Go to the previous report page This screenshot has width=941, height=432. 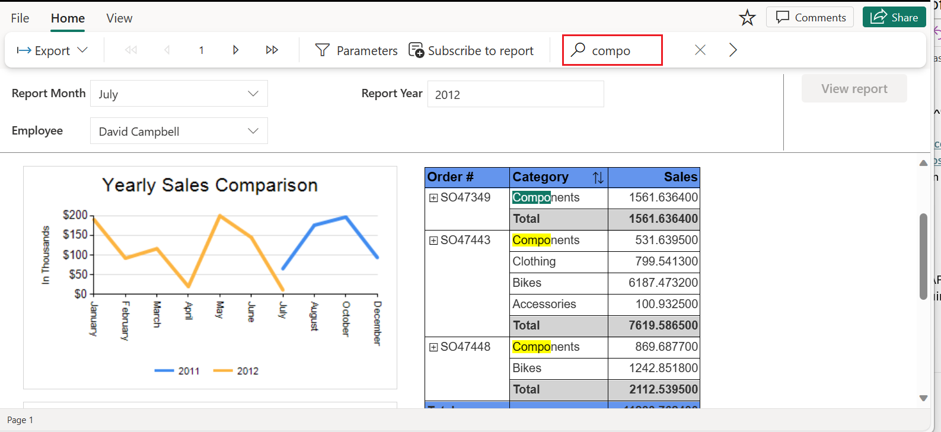coord(167,50)
